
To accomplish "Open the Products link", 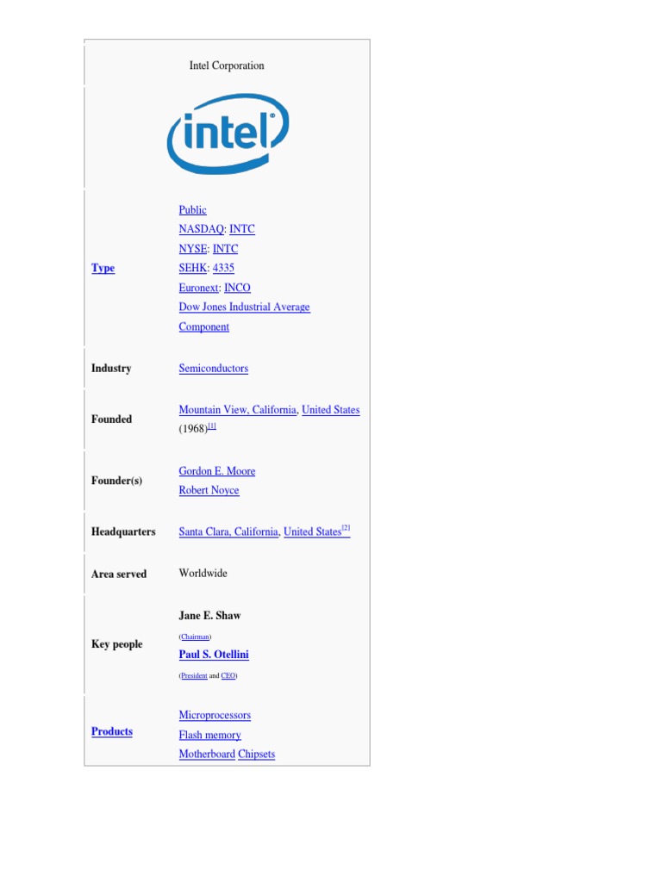I will pos(112,731).
